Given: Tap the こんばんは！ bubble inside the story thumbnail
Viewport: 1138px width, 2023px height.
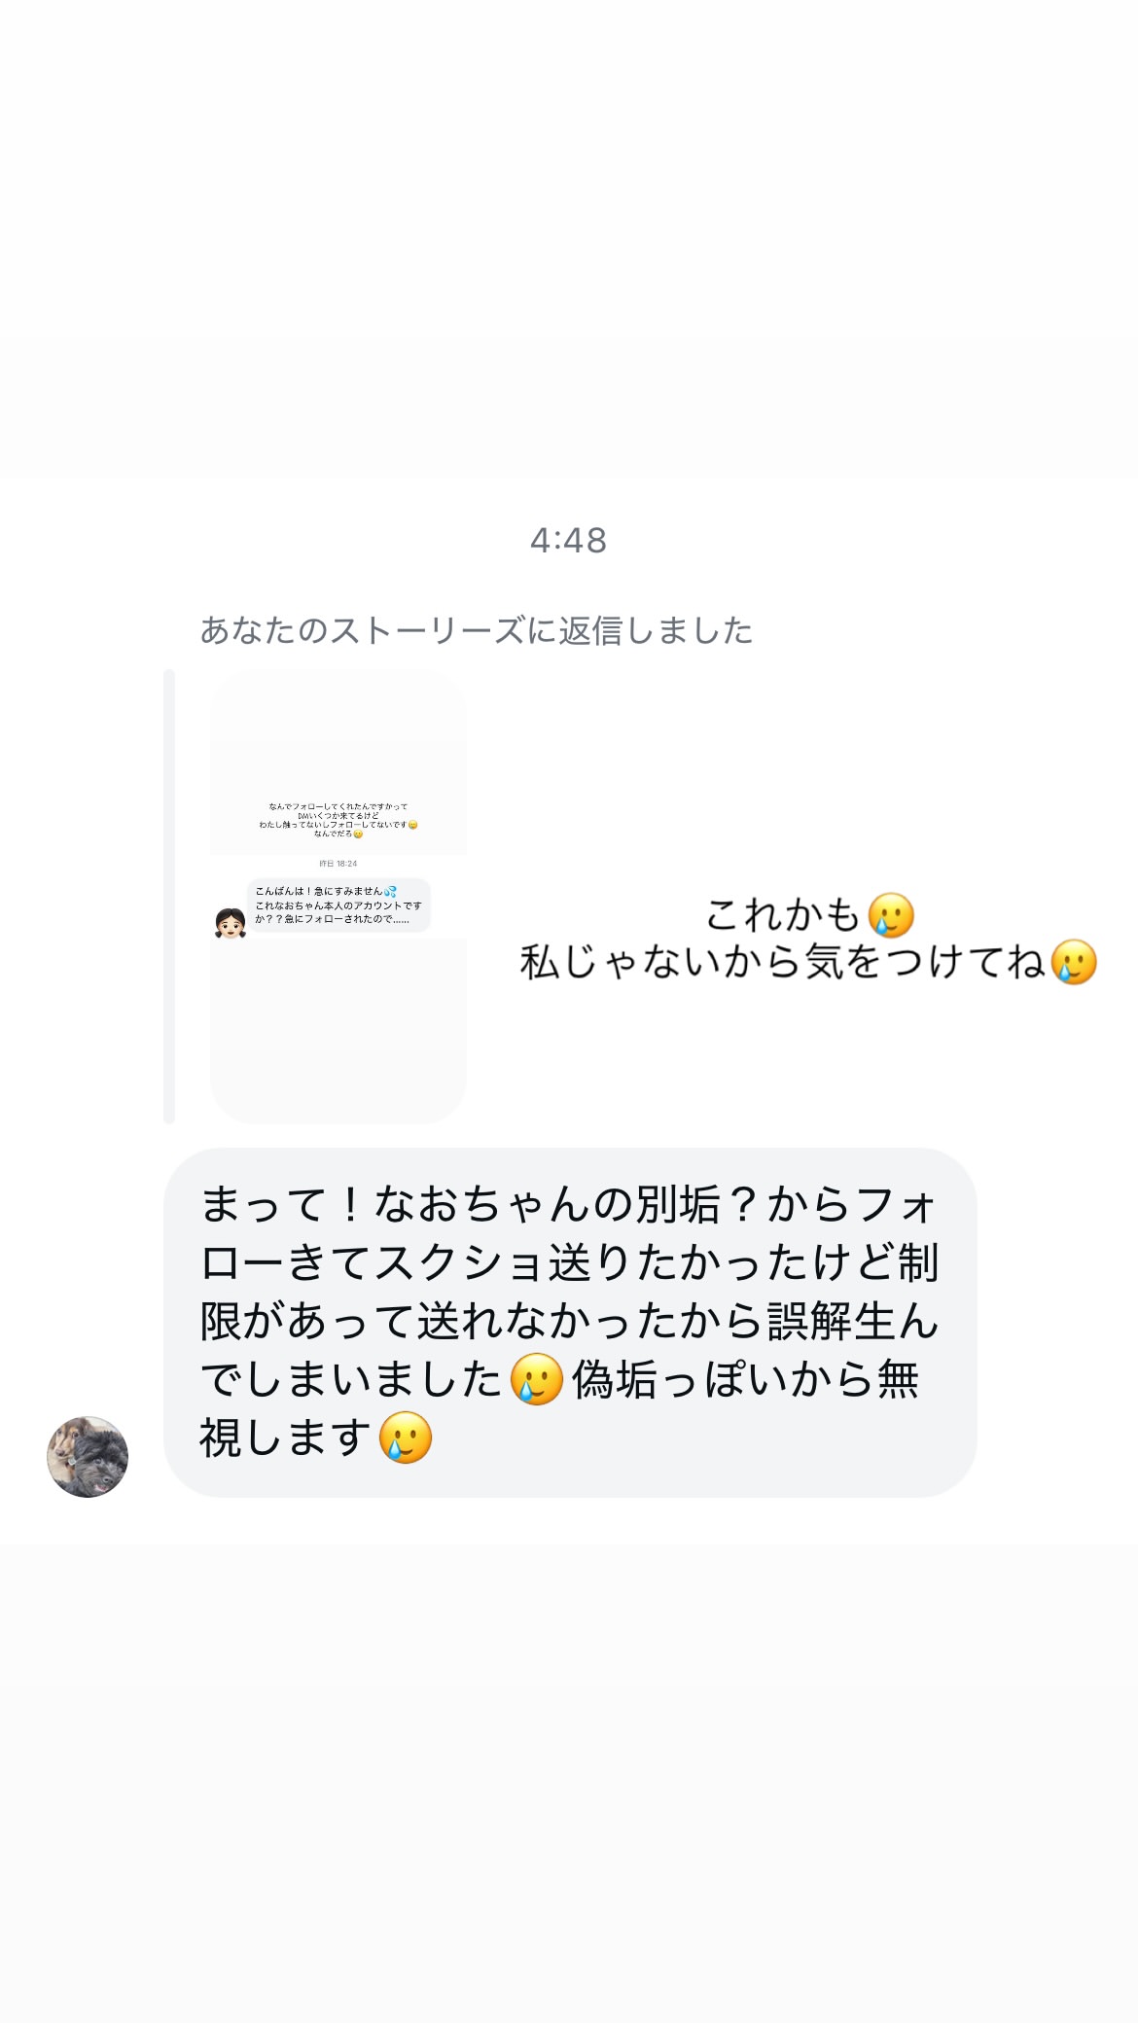Looking at the screenshot, I should (338, 905).
